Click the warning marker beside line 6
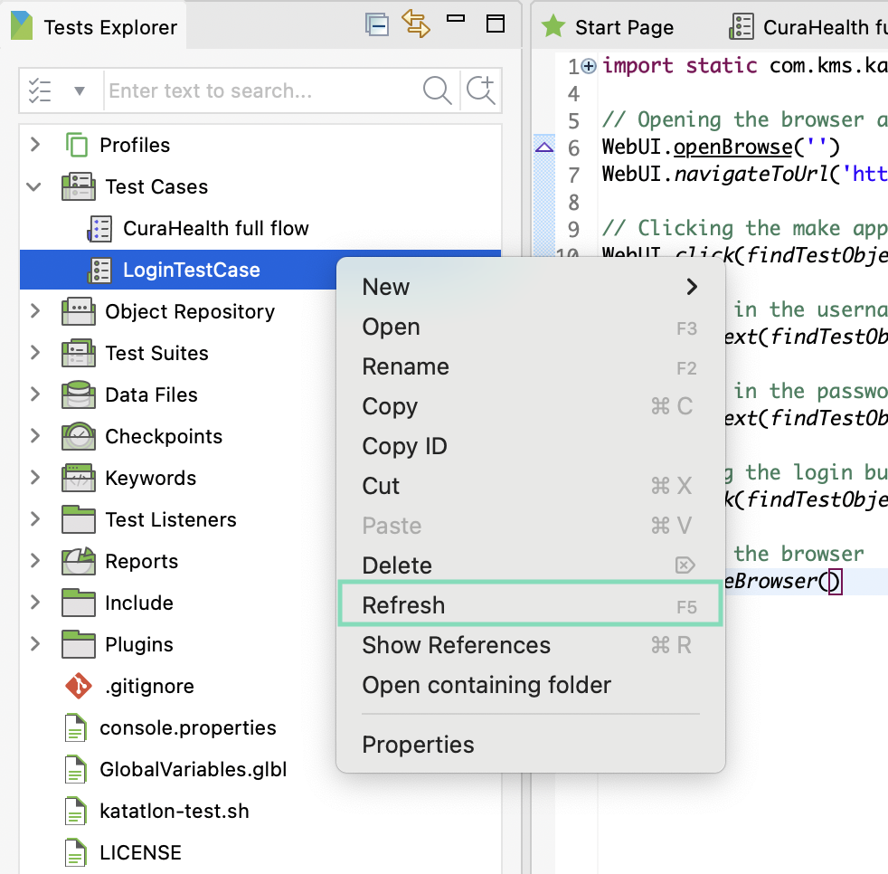This screenshot has width=888, height=874. click(544, 147)
